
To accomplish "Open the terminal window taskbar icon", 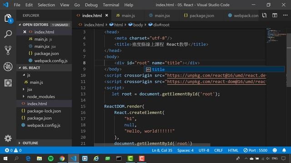I will pos(119,158).
